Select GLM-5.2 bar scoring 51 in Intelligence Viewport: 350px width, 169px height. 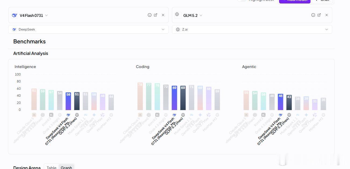(x=77, y=101)
